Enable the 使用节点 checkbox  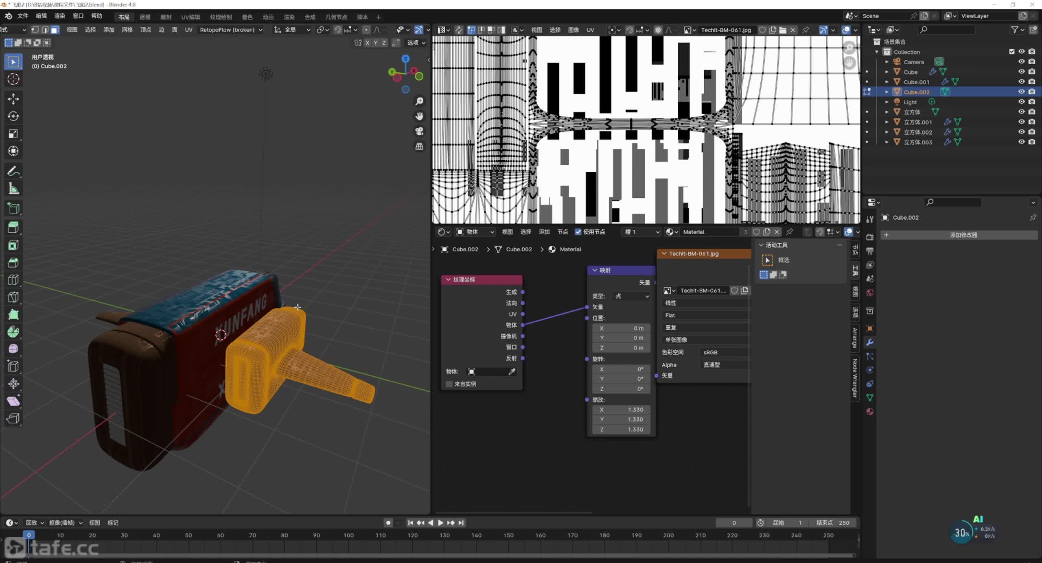coord(578,232)
